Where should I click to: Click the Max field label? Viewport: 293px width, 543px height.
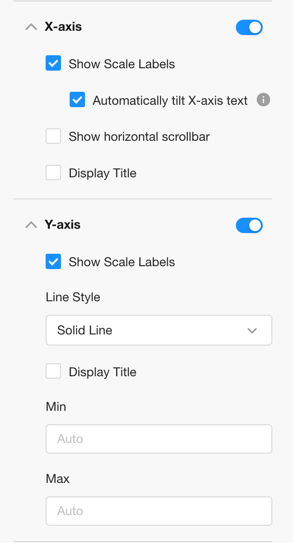(58, 479)
